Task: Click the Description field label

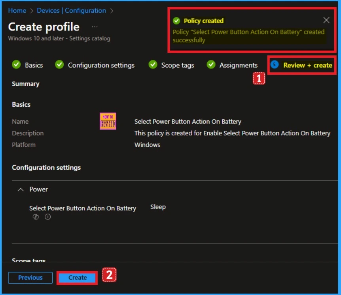Action: (x=28, y=133)
